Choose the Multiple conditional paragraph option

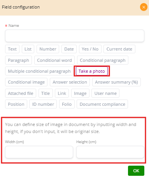(x=39, y=71)
